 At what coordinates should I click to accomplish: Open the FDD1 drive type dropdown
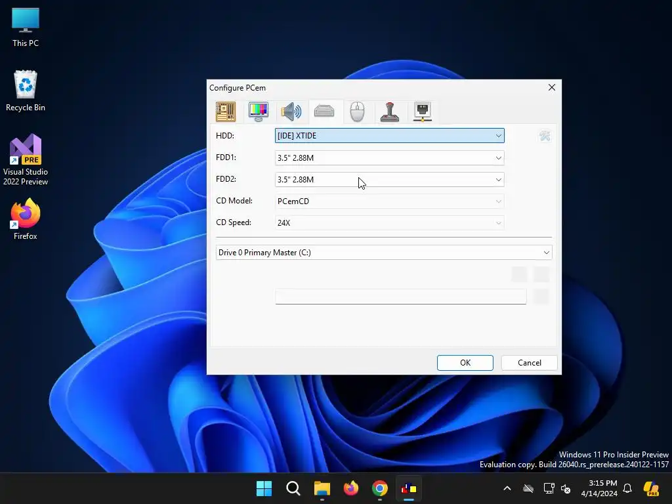(x=389, y=157)
